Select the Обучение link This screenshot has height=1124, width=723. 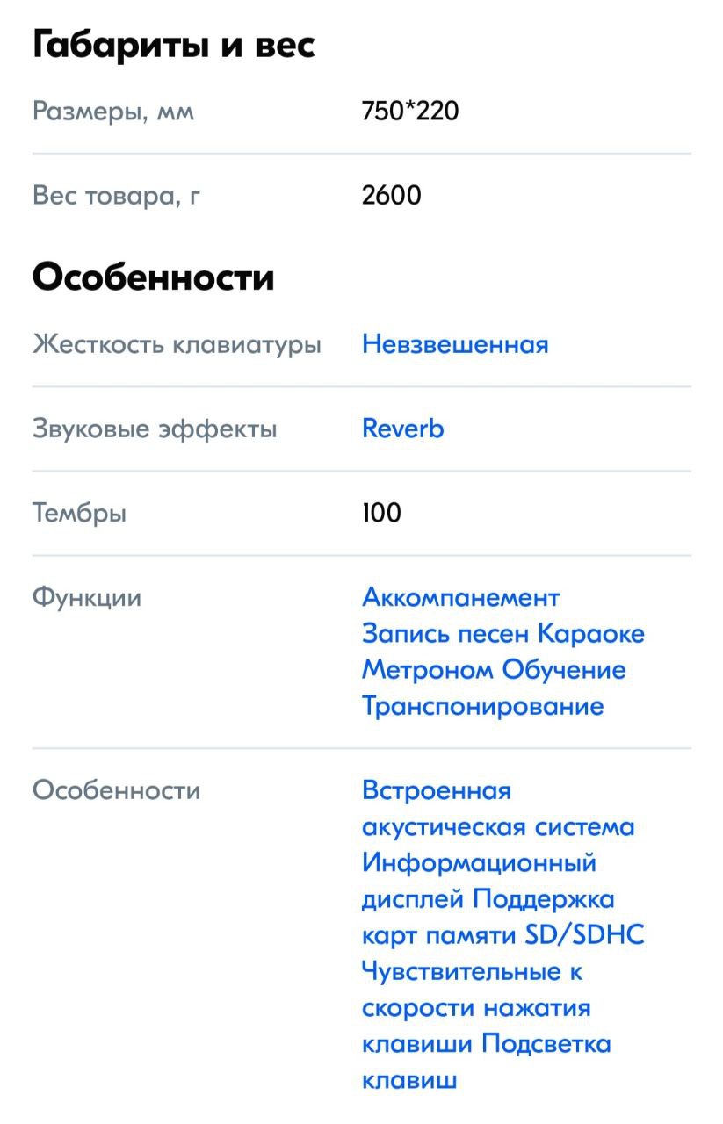pos(564,670)
